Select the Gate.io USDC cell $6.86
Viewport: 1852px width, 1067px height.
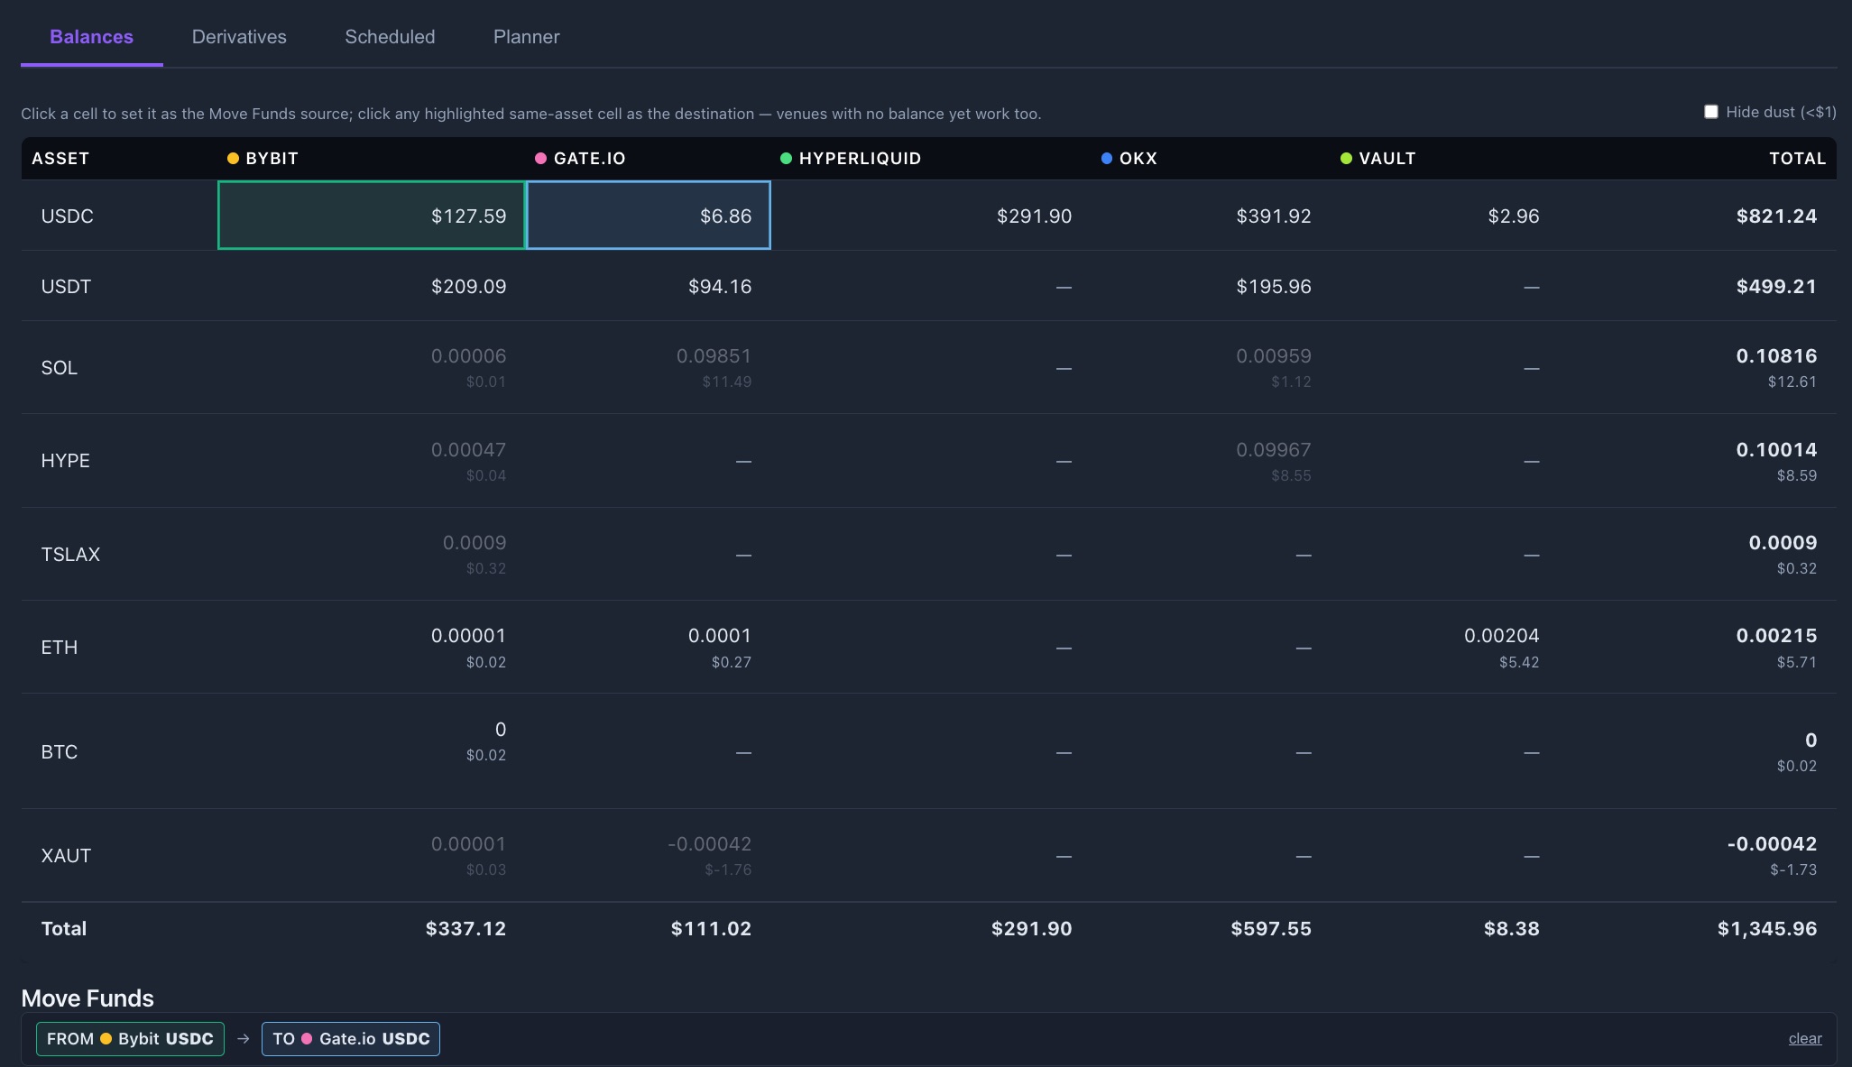point(648,216)
